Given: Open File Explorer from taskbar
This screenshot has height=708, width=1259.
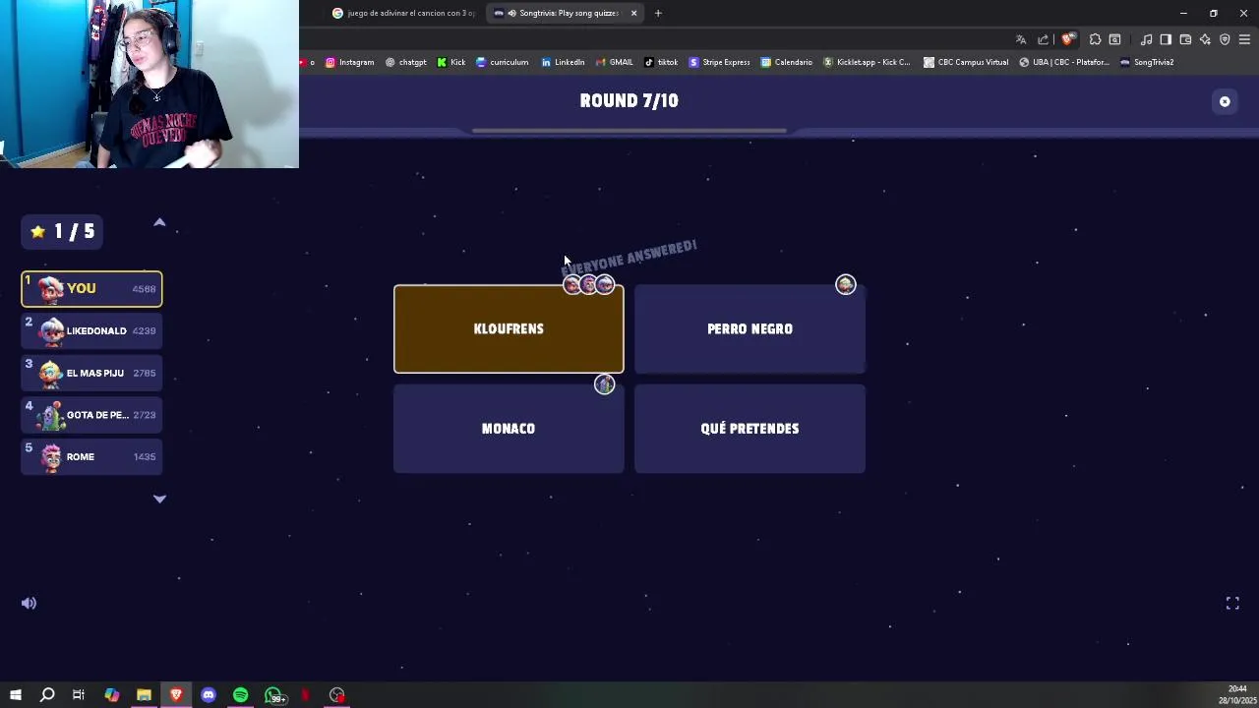Looking at the screenshot, I should (144, 695).
